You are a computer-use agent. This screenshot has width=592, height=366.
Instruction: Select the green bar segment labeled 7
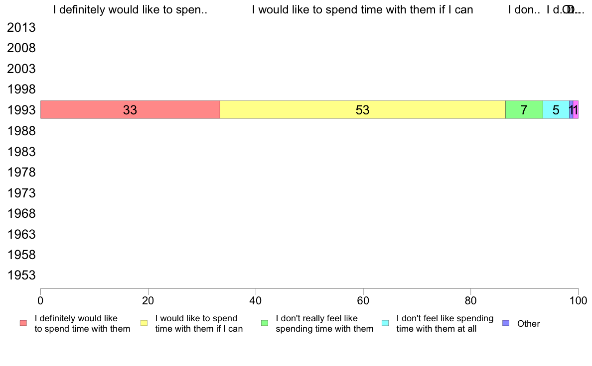[x=524, y=110]
